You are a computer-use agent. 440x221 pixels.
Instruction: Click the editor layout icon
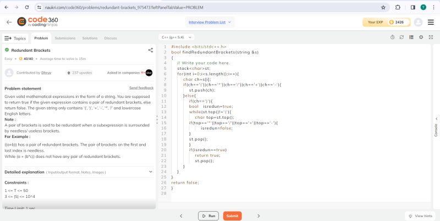pyautogui.click(x=411, y=37)
